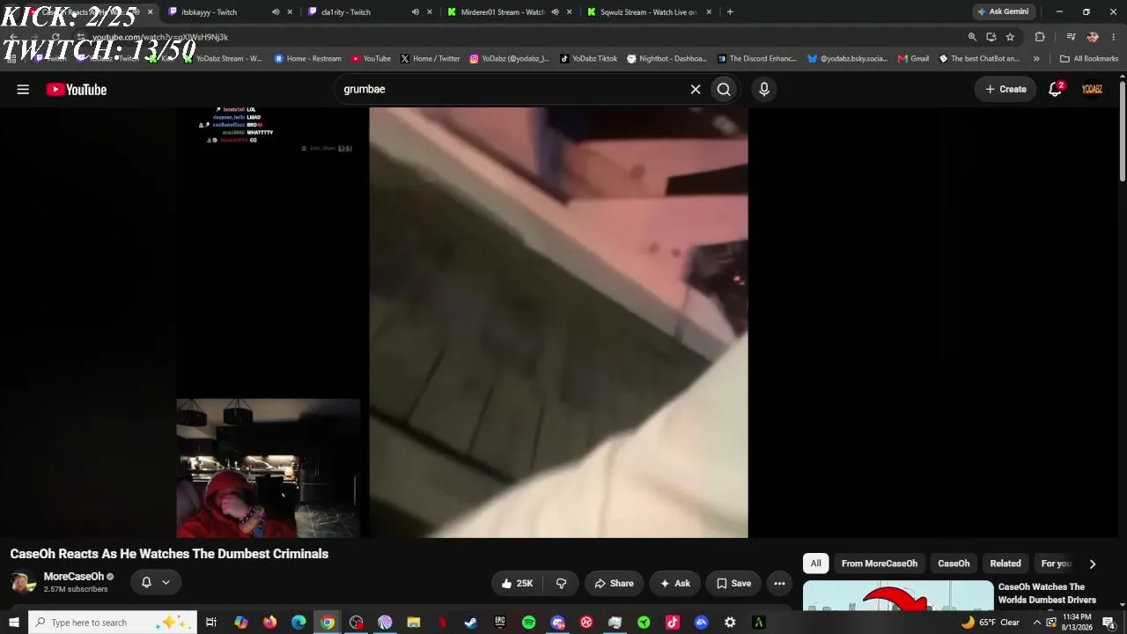Click the Create button
The image size is (1127, 634).
[x=1005, y=89]
